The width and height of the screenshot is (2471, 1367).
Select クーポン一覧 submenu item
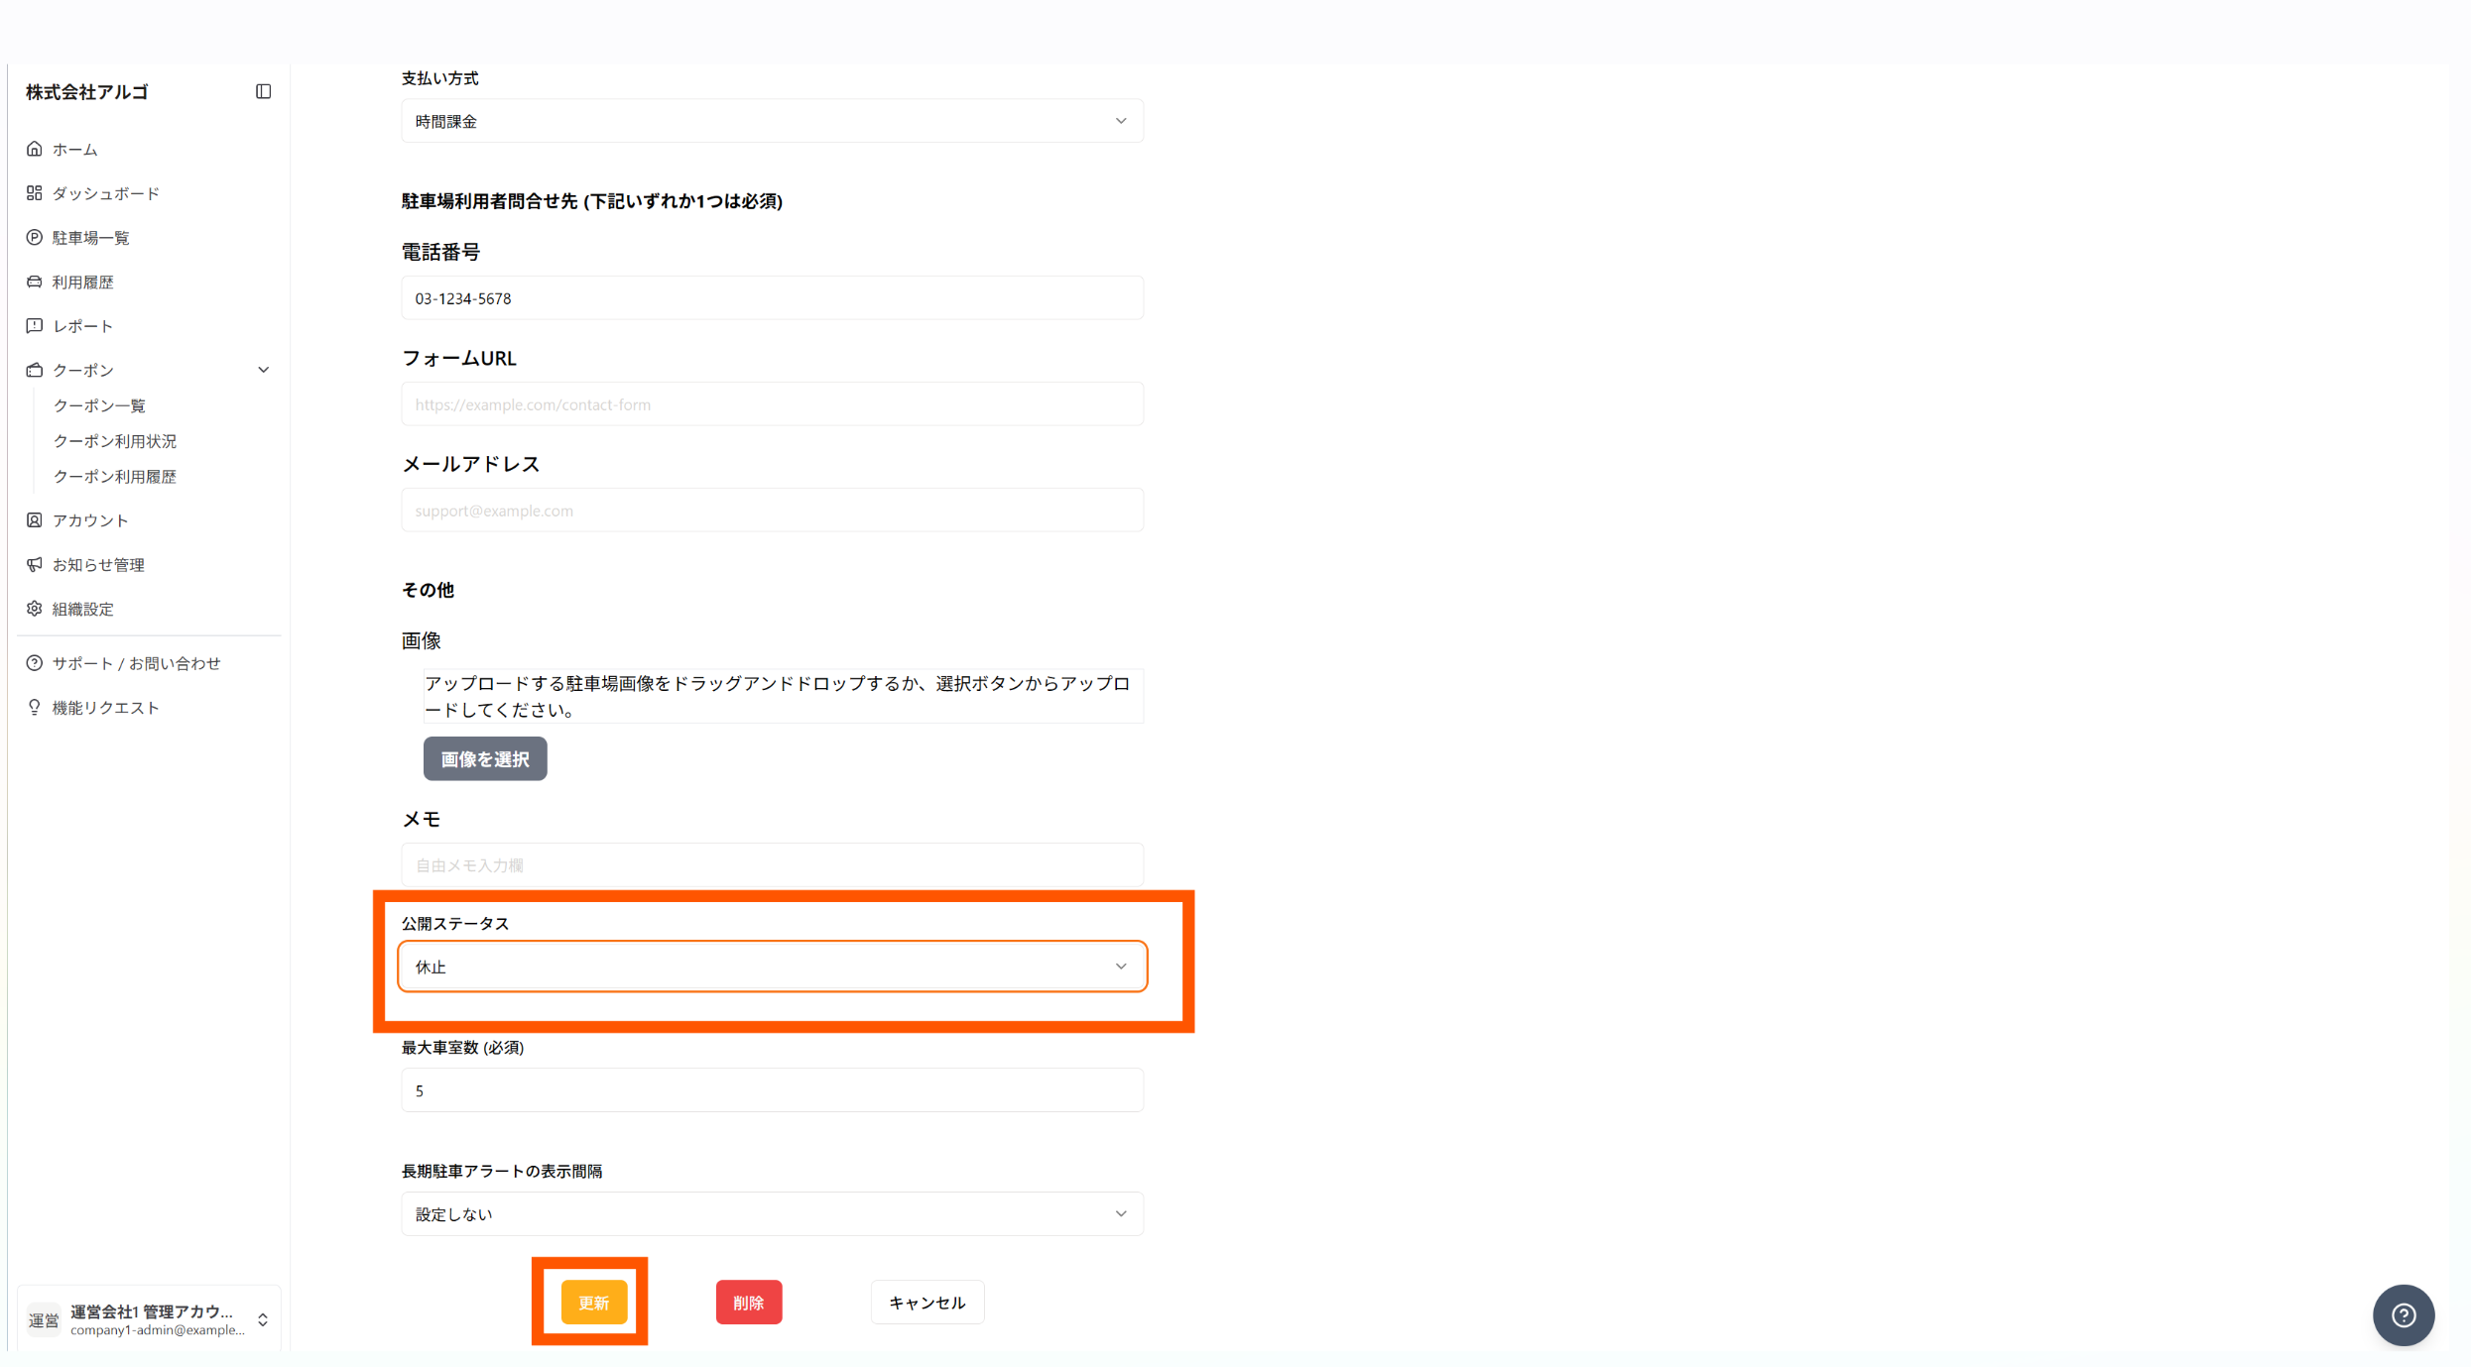coord(99,405)
